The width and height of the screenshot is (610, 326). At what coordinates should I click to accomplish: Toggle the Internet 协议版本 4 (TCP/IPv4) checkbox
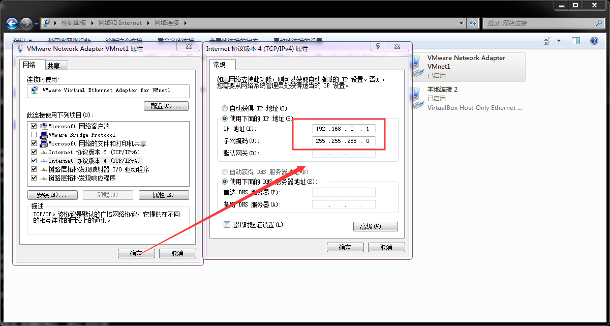tap(34, 161)
